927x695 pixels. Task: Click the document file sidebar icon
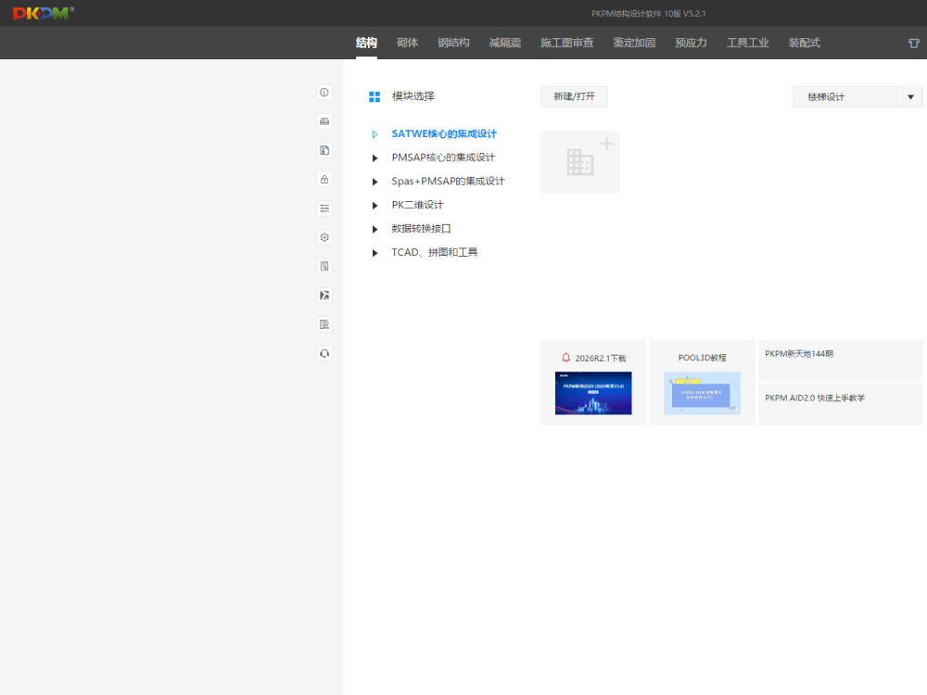click(x=324, y=150)
